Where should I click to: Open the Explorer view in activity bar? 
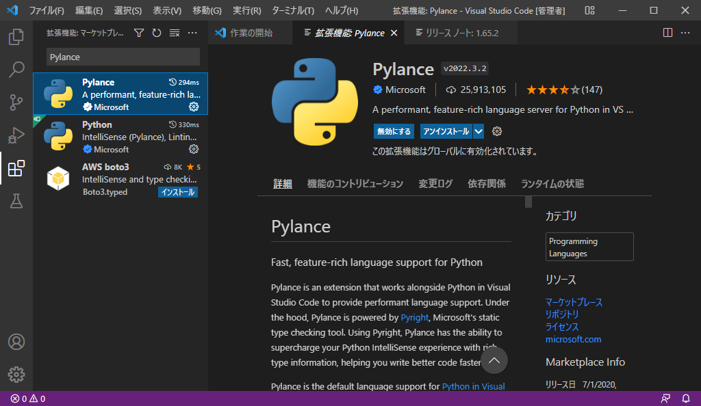[x=16, y=37]
